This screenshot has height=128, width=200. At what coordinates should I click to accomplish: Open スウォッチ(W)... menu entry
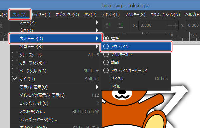tap(56, 112)
